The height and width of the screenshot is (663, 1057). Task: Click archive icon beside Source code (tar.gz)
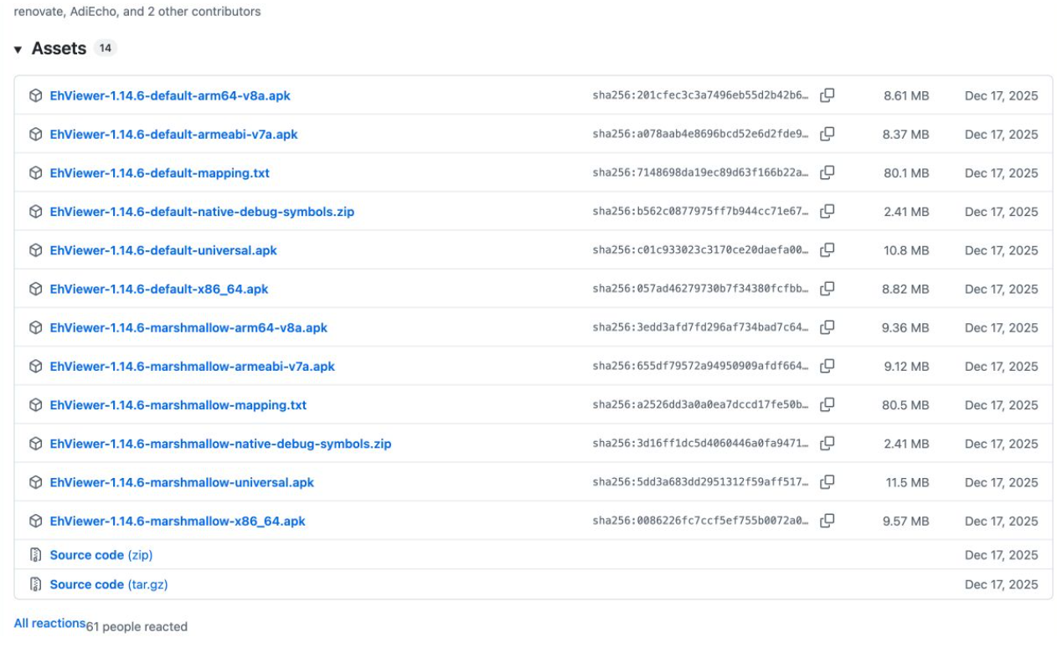click(35, 584)
